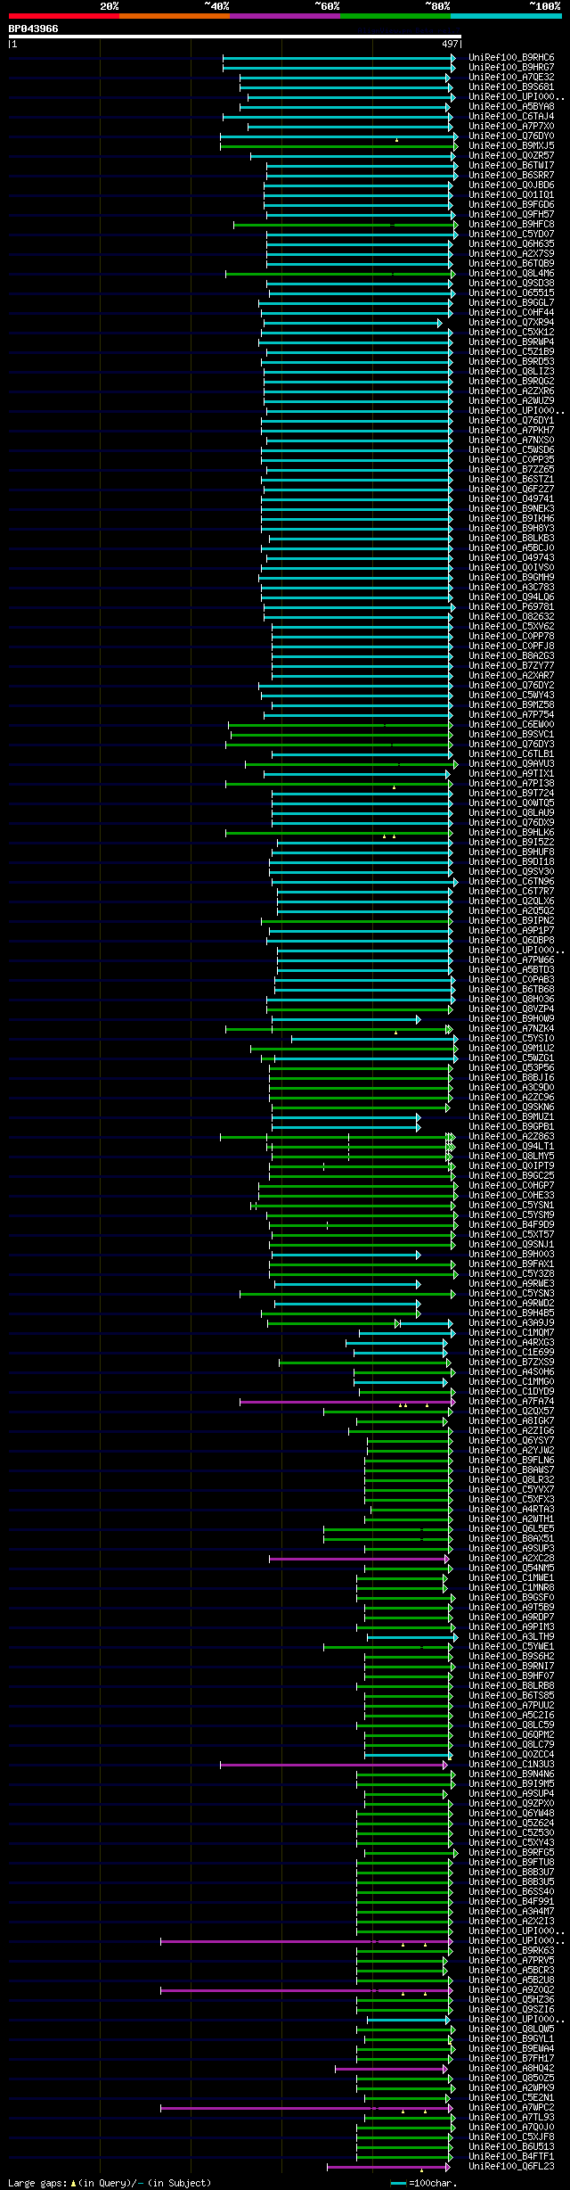Click label UniRef100_C5YD07

pyautogui.click(x=511, y=235)
